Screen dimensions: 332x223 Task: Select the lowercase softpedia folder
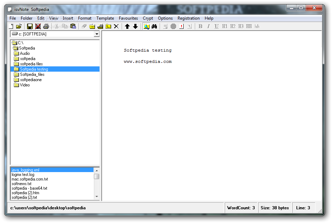25,59
